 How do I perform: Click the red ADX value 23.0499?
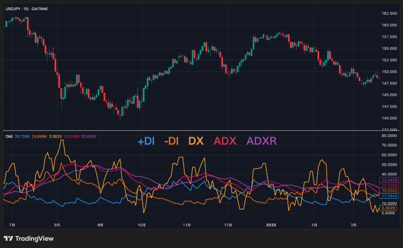(x=72, y=137)
